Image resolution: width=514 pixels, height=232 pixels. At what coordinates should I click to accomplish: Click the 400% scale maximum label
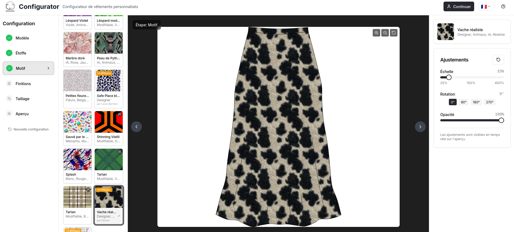coord(499,83)
